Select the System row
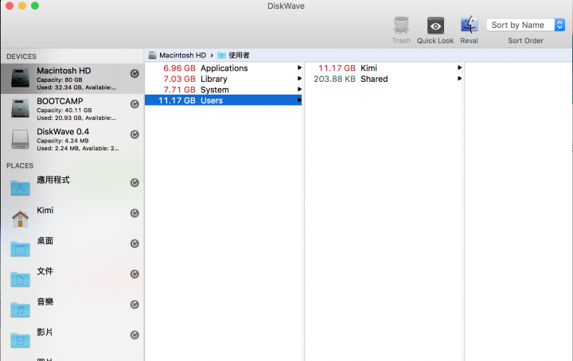 (224, 89)
